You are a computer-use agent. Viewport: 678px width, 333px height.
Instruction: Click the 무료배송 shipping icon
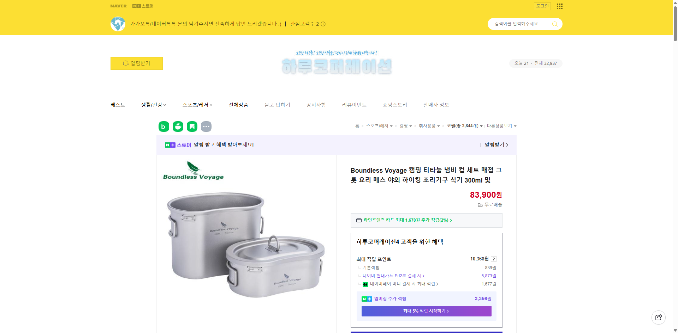click(x=480, y=205)
